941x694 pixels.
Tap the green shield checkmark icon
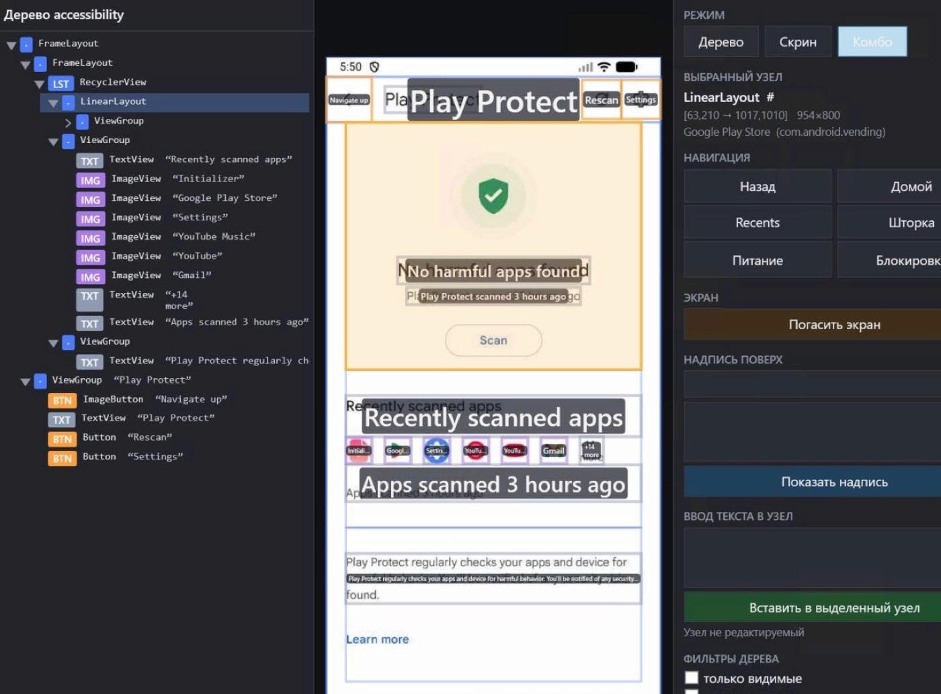(493, 196)
